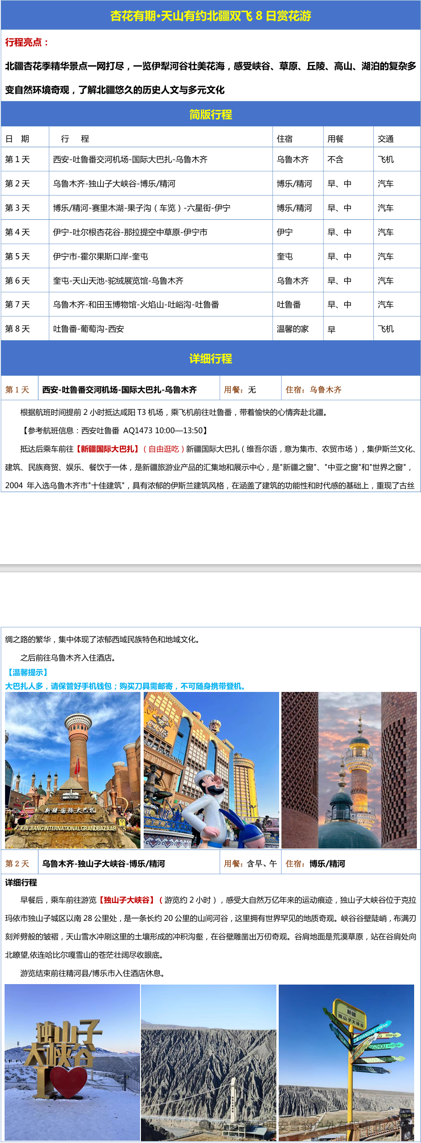
Task: Click the title 杏花有期•天山有约北疆双飞8日赏花游
Action: [x=210, y=16]
